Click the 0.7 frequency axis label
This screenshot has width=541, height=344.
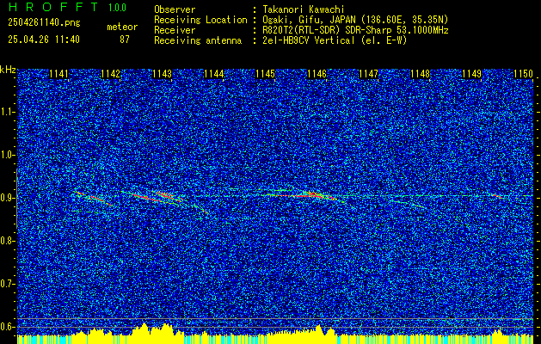(8, 284)
